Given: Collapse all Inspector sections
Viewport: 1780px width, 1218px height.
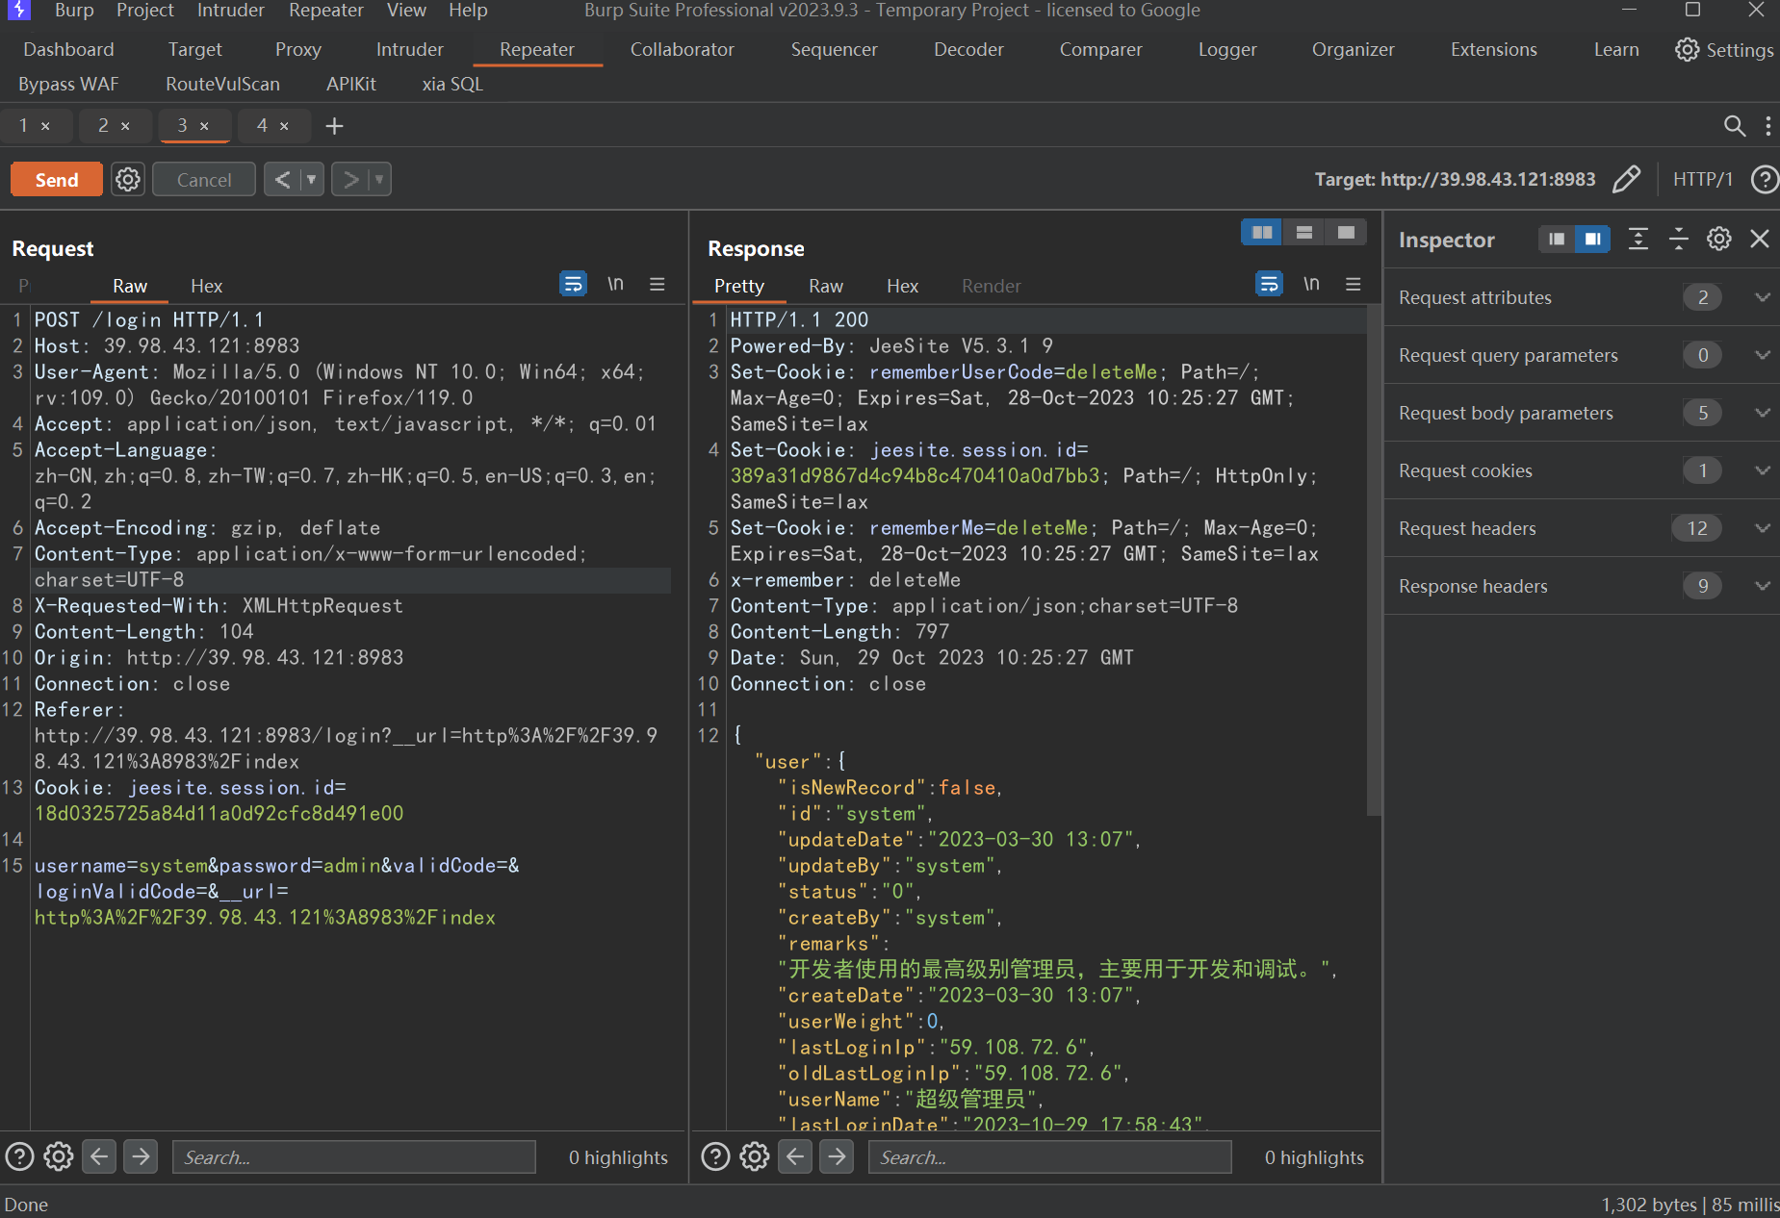Looking at the screenshot, I should [x=1679, y=240].
